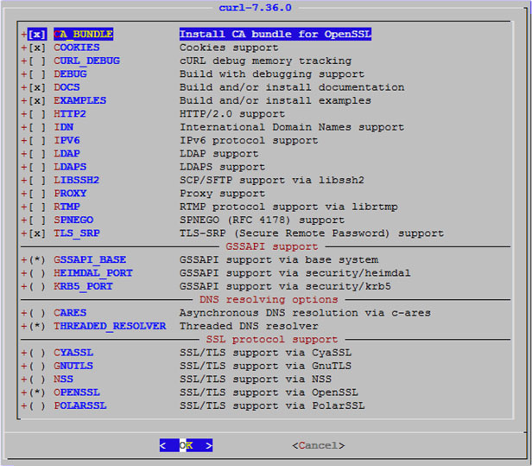Click 'GSSAPI support via security/krb5' text
Image resolution: width=532 pixels, height=466 pixels.
click(285, 286)
